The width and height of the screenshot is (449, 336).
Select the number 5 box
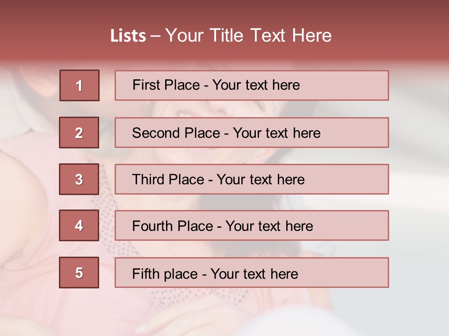click(79, 273)
